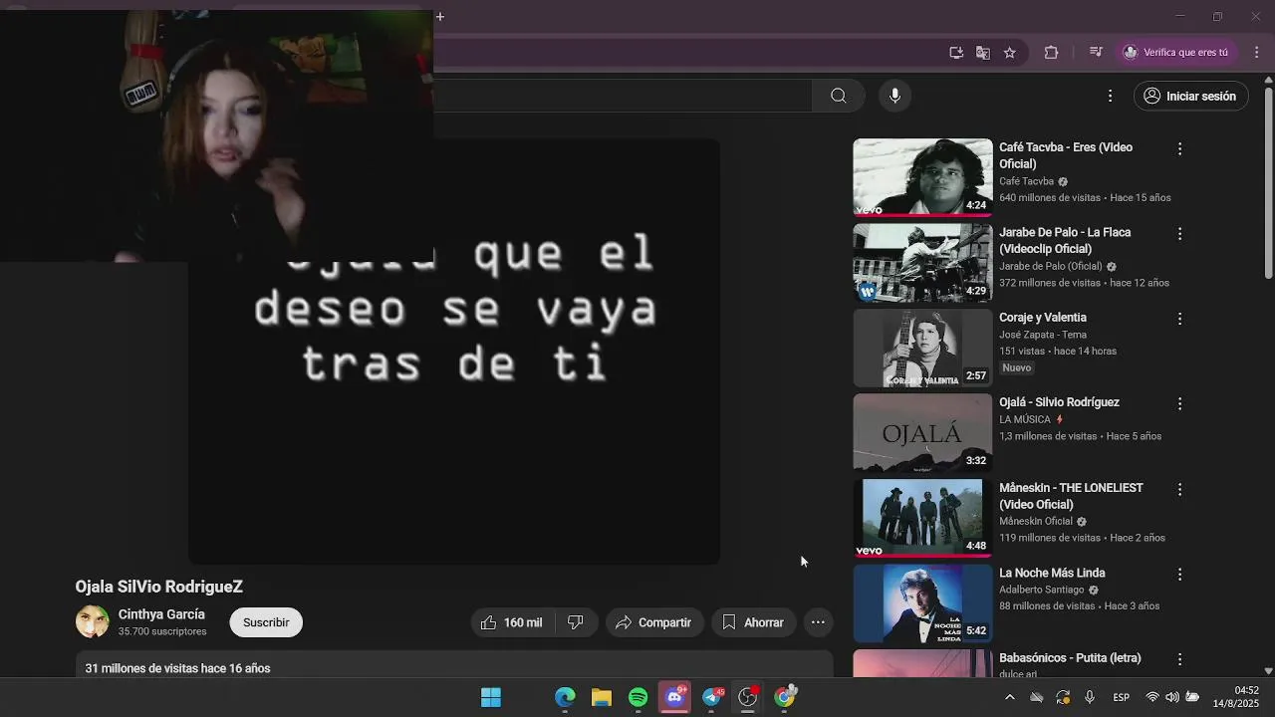Viewport: 1275px width, 717px height.
Task: Open Cinthya García channel avatar
Action: (93, 622)
